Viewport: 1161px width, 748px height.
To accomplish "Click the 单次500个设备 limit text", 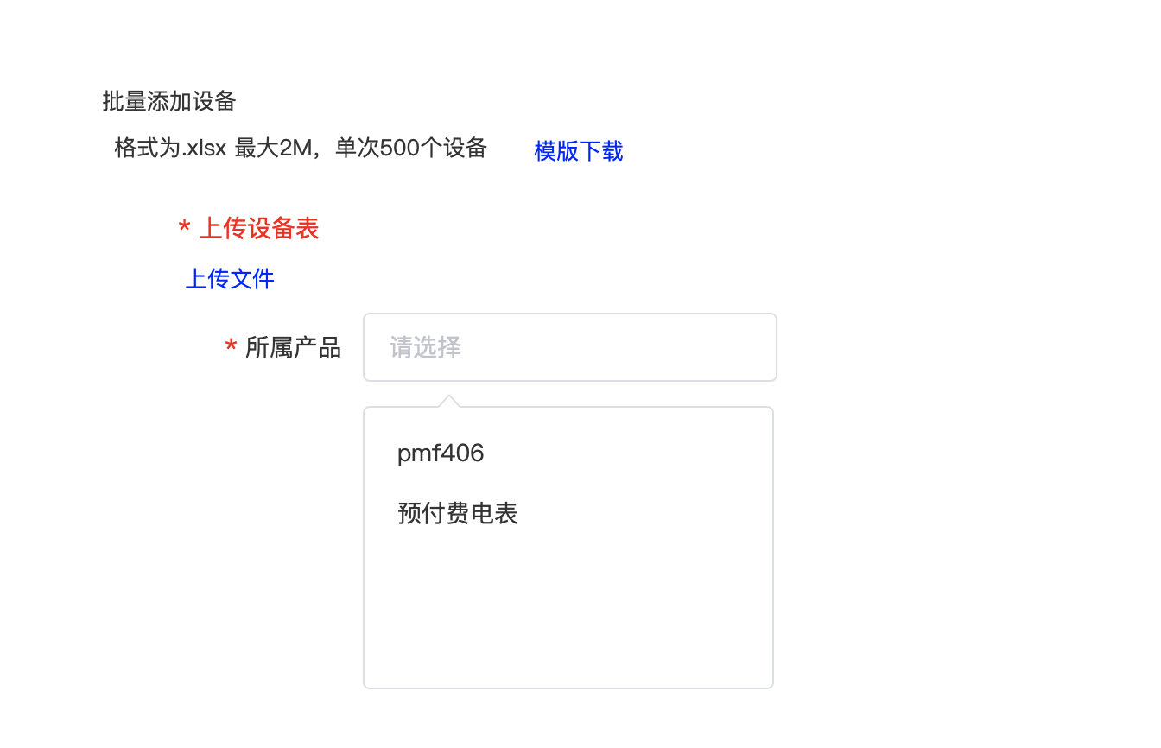I will click(411, 149).
